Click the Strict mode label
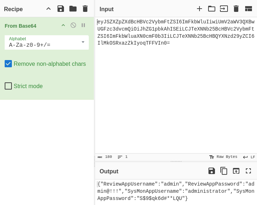The height and width of the screenshot is (205, 257). [x=28, y=86]
